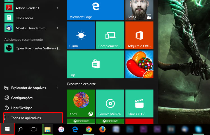Launch Open Broadcaster Software
Viewport: 210px width, 135px height.
32,48
